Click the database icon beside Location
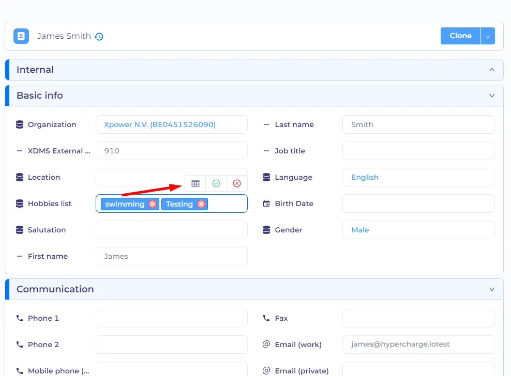 (x=20, y=178)
